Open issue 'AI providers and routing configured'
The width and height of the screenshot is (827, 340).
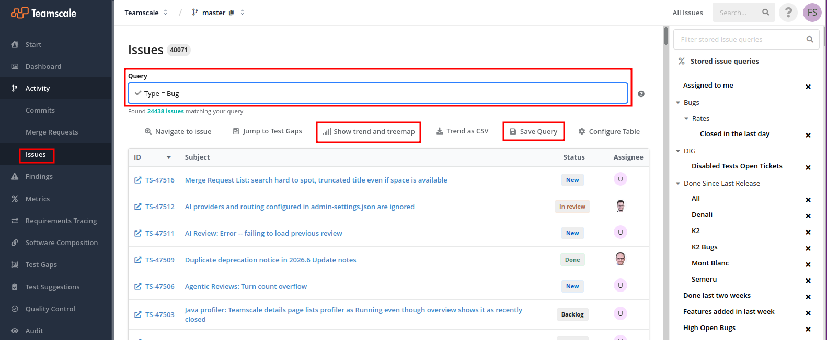tap(300, 207)
